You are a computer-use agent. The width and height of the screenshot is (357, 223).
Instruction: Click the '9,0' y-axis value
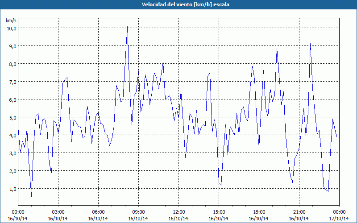coord(13,46)
